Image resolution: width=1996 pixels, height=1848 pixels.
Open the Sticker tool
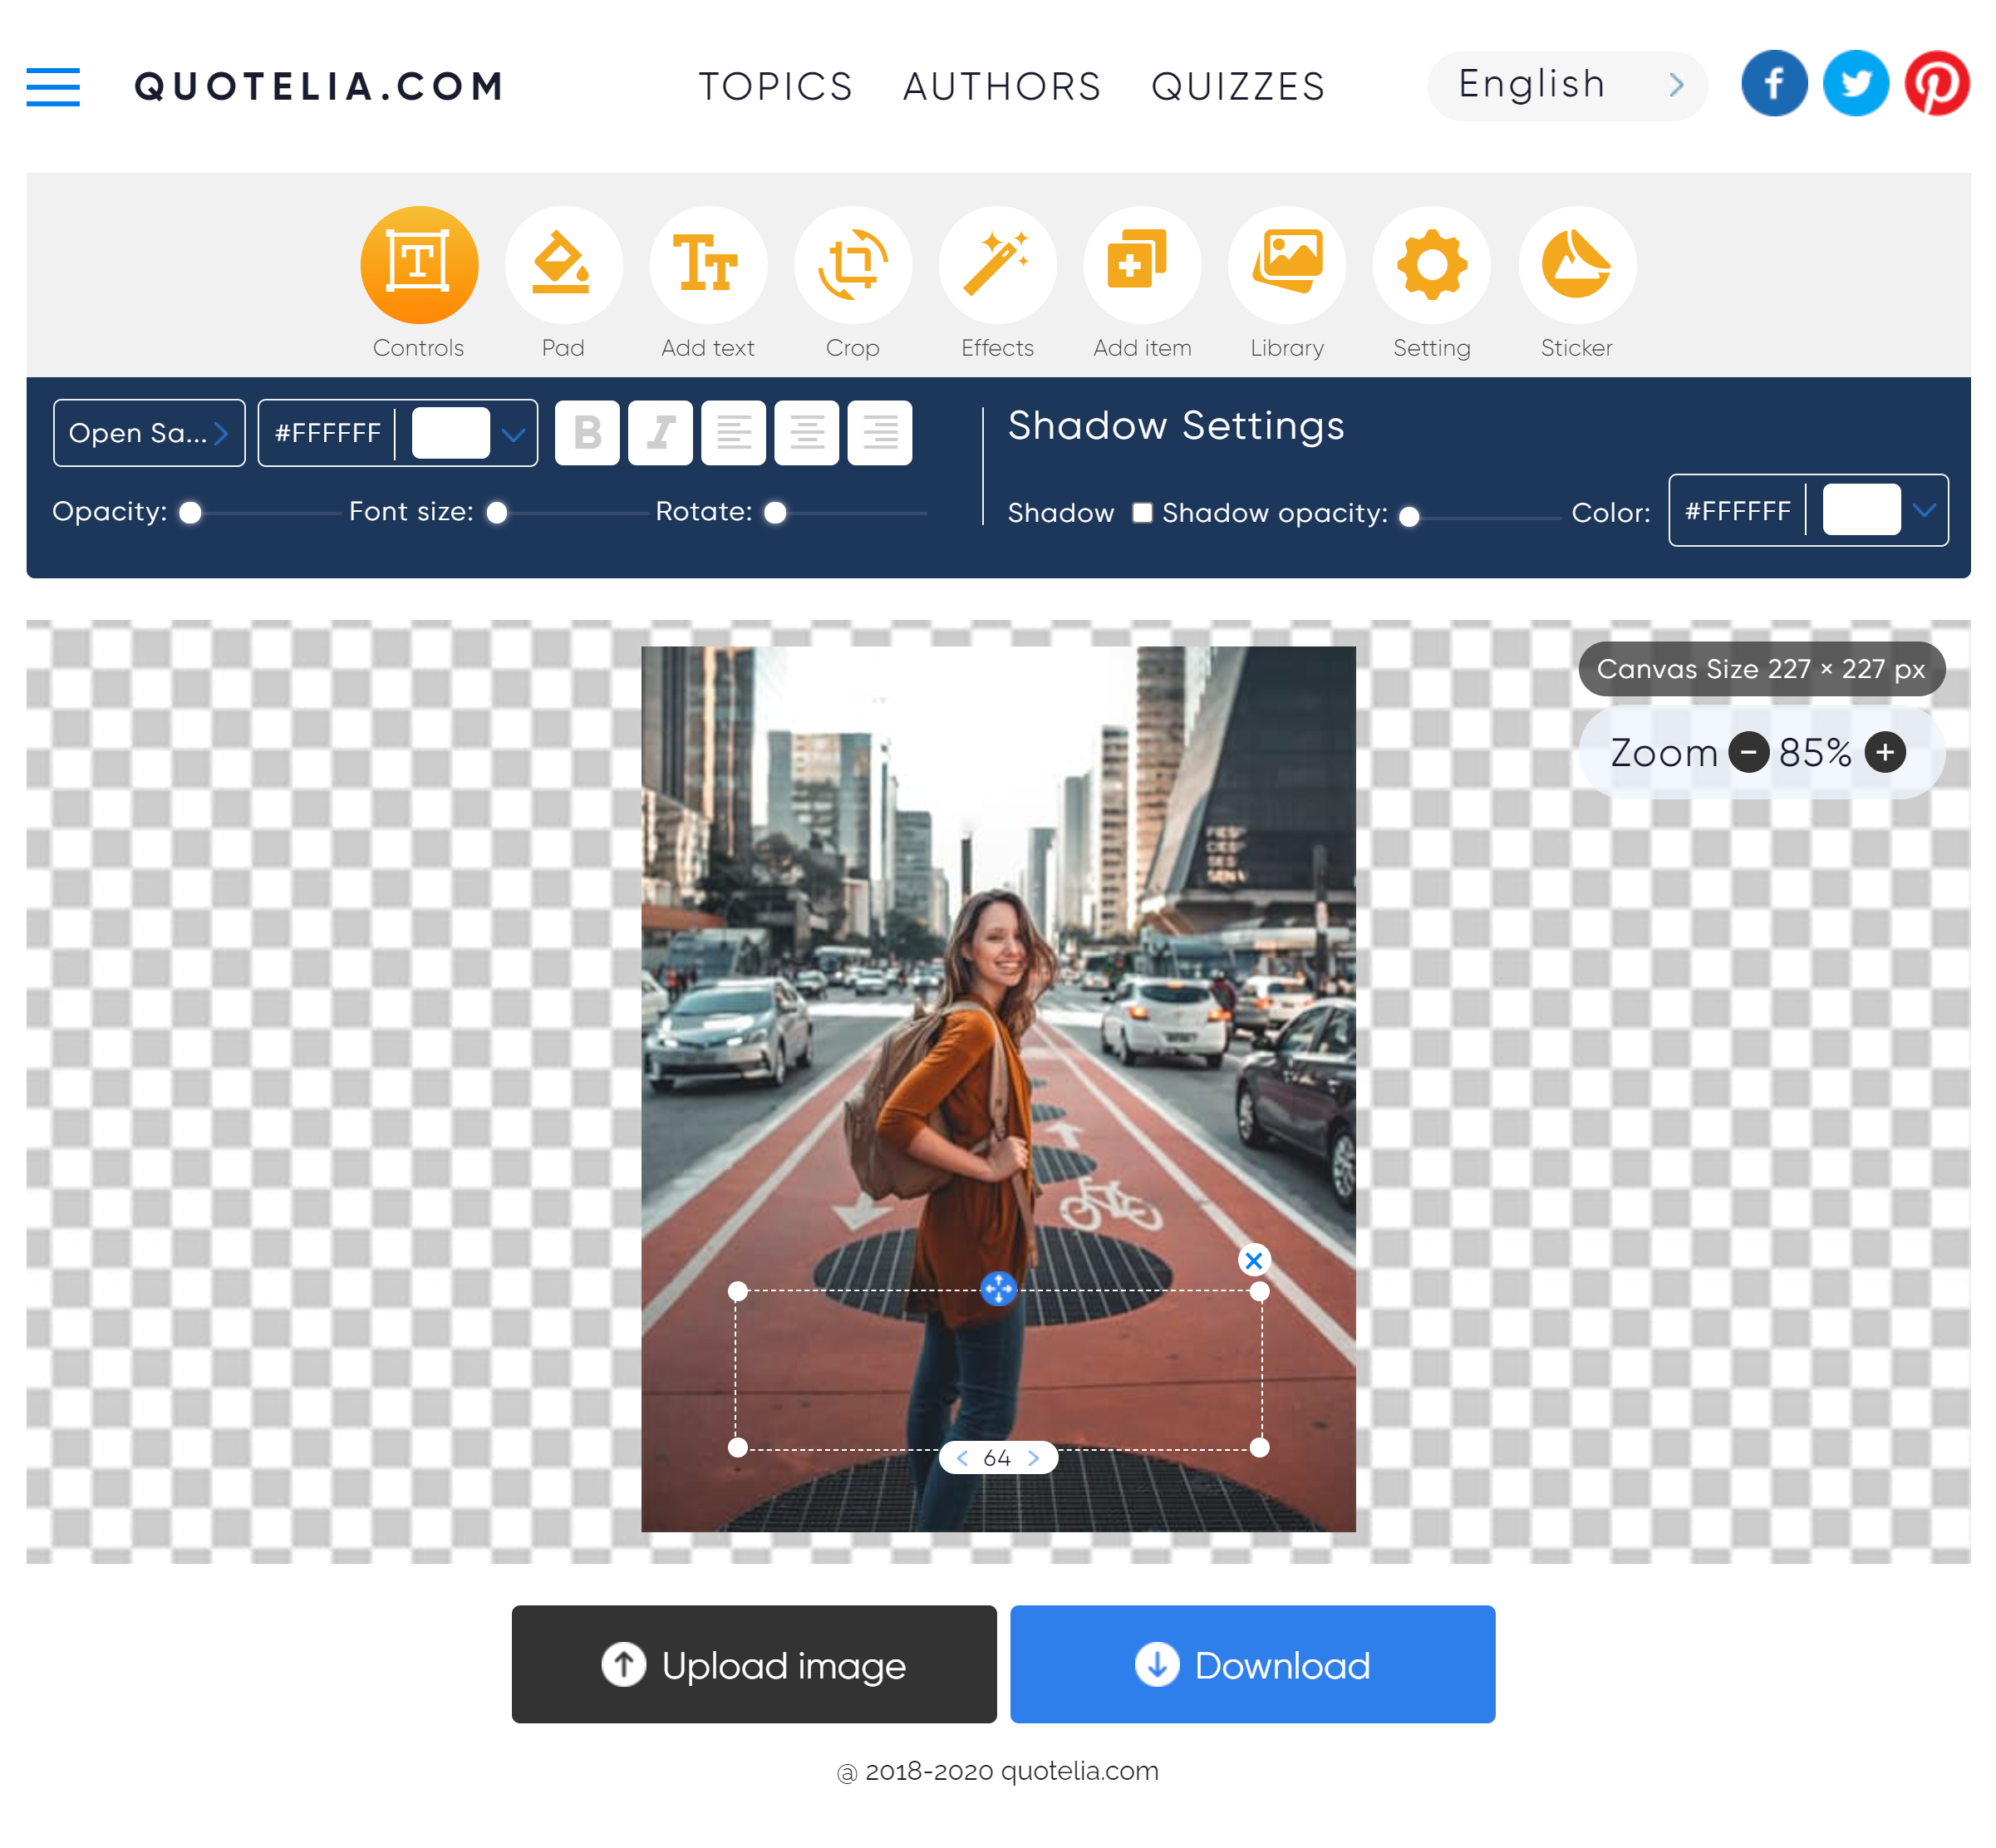coord(1576,265)
